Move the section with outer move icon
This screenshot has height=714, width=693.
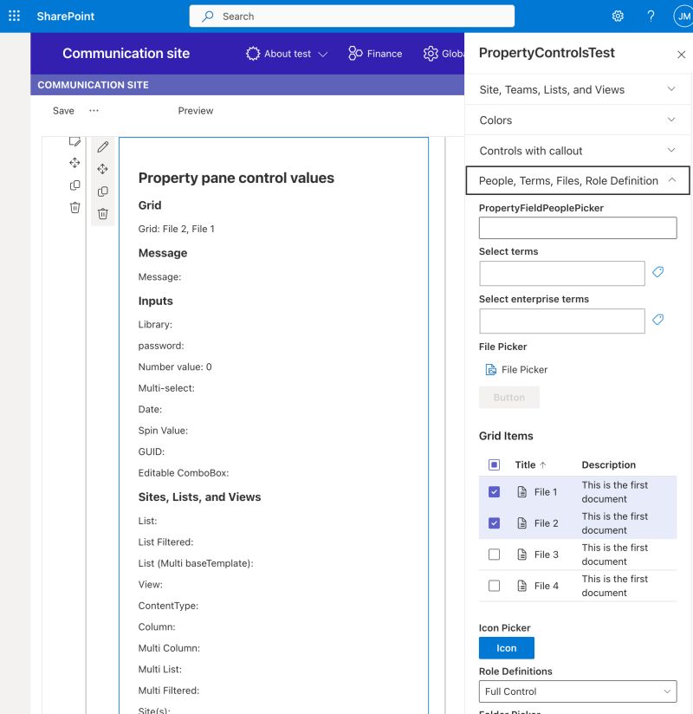(74, 163)
